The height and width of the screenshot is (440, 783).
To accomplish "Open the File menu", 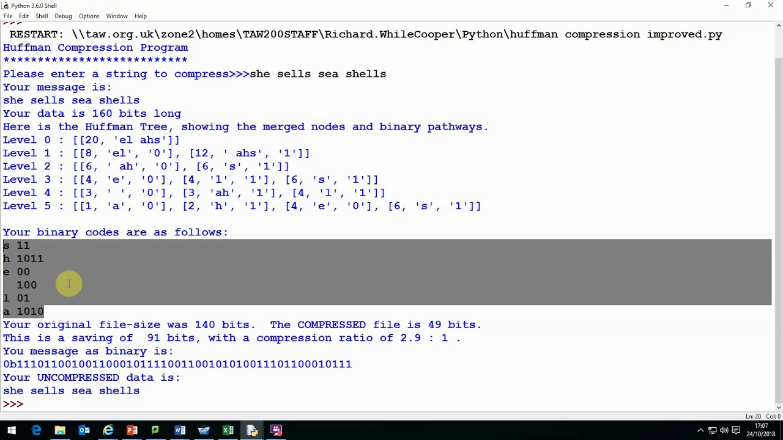I will (8, 16).
